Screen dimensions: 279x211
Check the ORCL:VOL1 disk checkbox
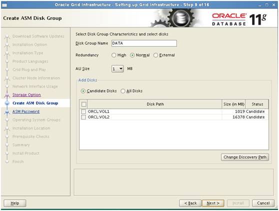coord(83,111)
